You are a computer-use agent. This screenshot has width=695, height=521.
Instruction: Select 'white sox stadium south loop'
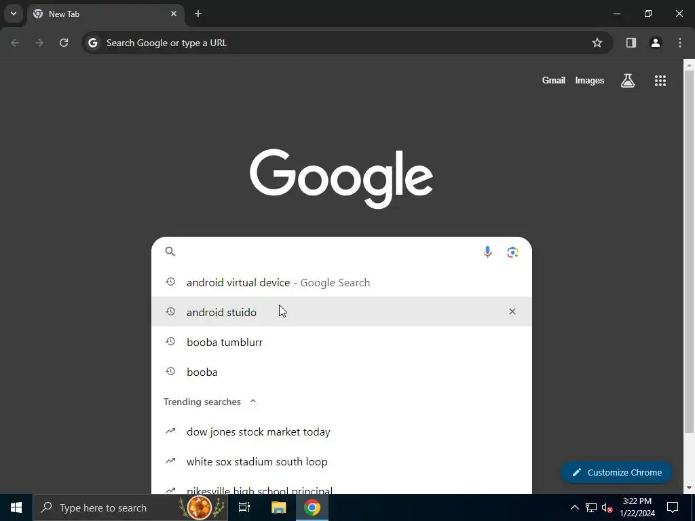coord(342,461)
